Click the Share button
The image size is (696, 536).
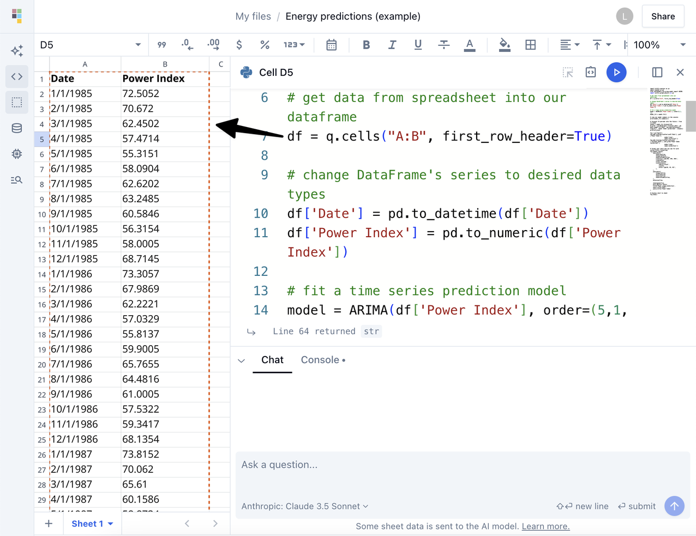(x=663, y=16)
